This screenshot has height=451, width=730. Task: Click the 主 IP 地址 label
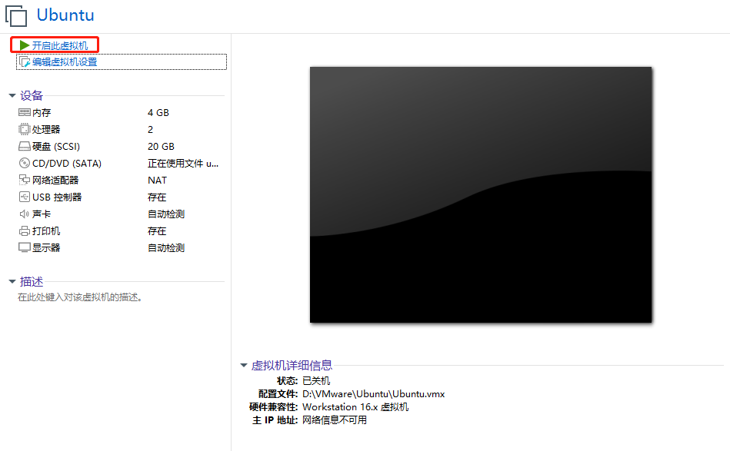(275, 419)
